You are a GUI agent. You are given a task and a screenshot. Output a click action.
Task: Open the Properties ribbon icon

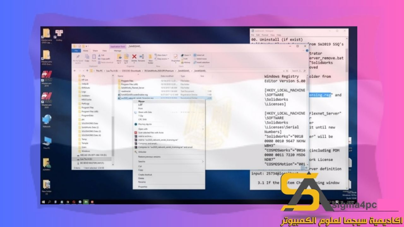point(175,58)
